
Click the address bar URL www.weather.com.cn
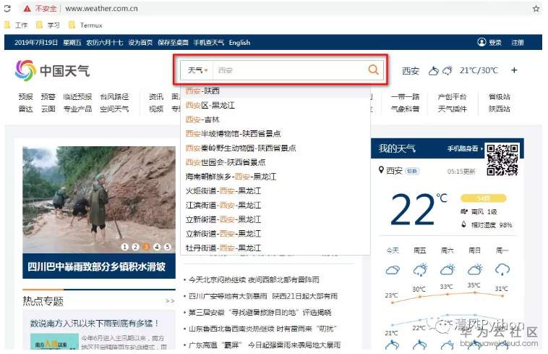(101, 9)
